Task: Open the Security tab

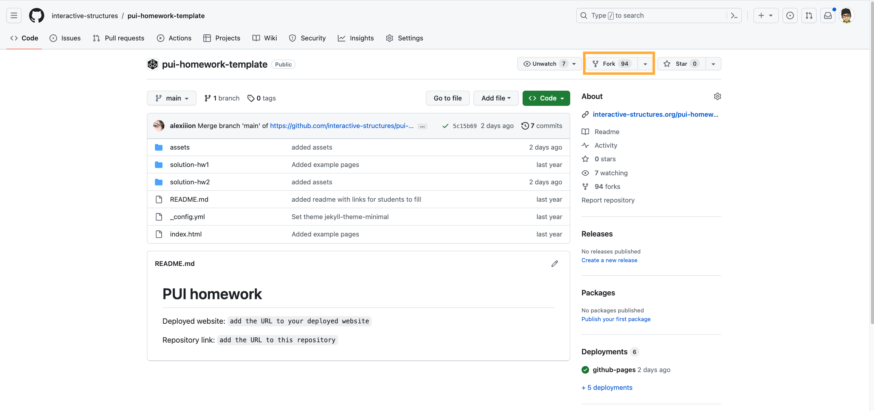Action: [307, 38]
